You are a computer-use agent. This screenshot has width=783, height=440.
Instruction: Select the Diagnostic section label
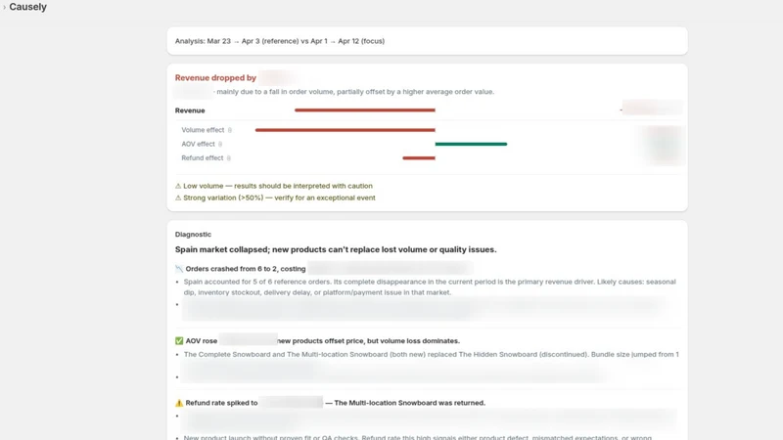pyautogui.click(x=193, y=235)
